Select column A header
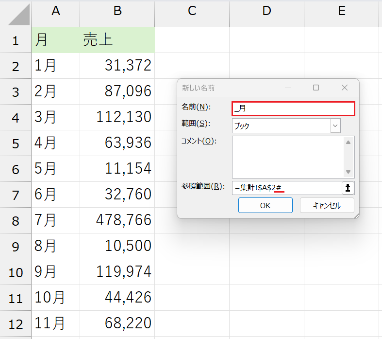The width and height of the screenshot is (382, 339). (x=55, y=14)
